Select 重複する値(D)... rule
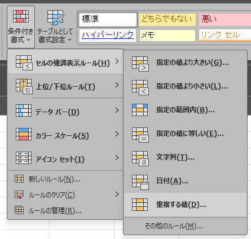Viewport: 251px width, 239px height. point(185,205)
